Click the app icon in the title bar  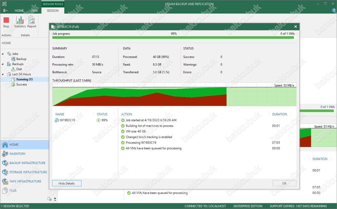click(x=4, y=4)
